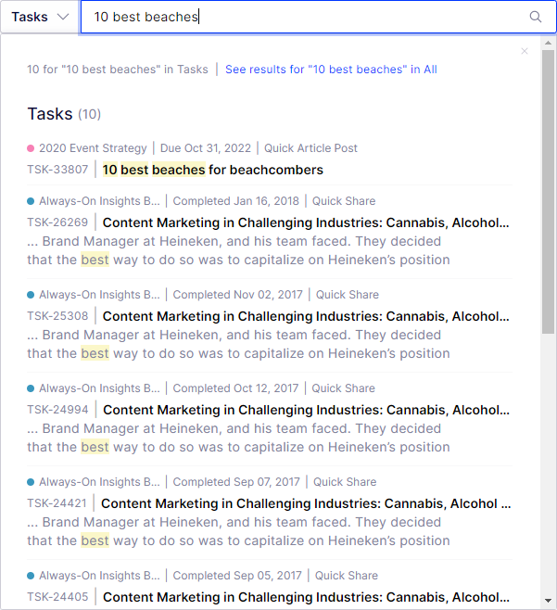Screen dimensions: 557x610
Task: Click 'Completed Nov 02, 2017' text
Action: coord(237,295)
